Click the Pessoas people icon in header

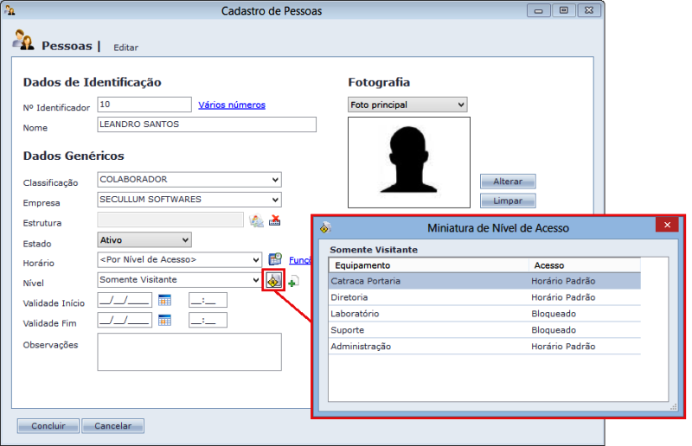tap(23, 41)
